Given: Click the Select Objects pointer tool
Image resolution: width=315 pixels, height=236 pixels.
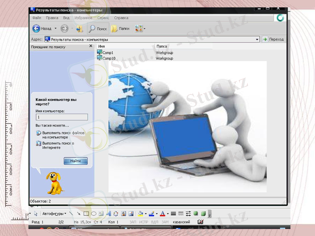Looking at the screenshot, I should pos(36,214).
